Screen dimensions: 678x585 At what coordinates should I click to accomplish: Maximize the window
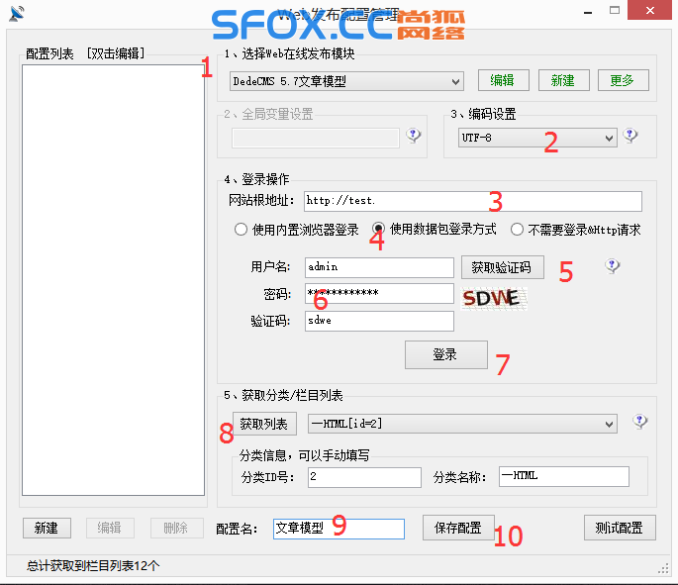(x=614, y=10)
